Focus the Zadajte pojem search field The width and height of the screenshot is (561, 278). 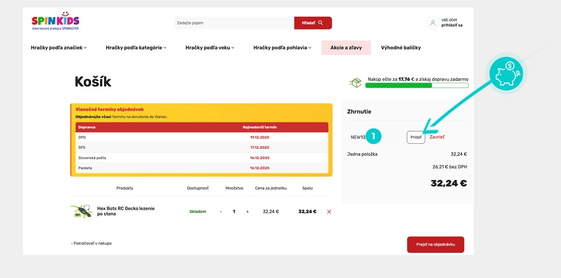(234, 23)
